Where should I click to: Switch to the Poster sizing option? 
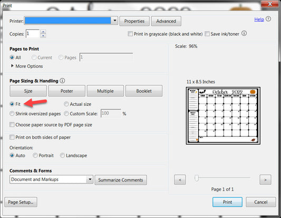pos(66,91)
